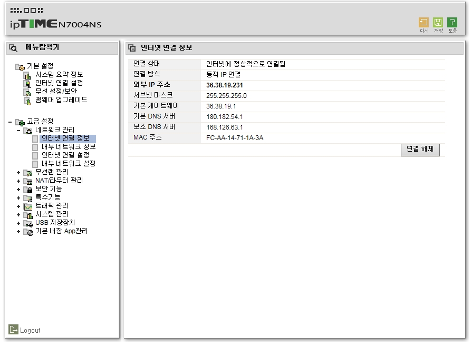Click the 인터넷 연결 정보 panel header icon
Image resolution: width=472 pixels, height=347 pixels.
click(x=132, y=48)
